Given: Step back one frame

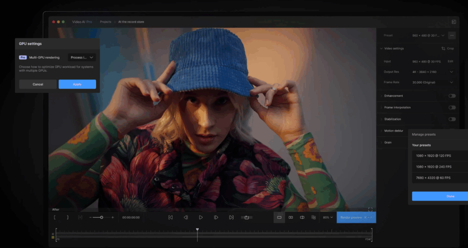Looking at the screenshot, I should tap(186, 217).
